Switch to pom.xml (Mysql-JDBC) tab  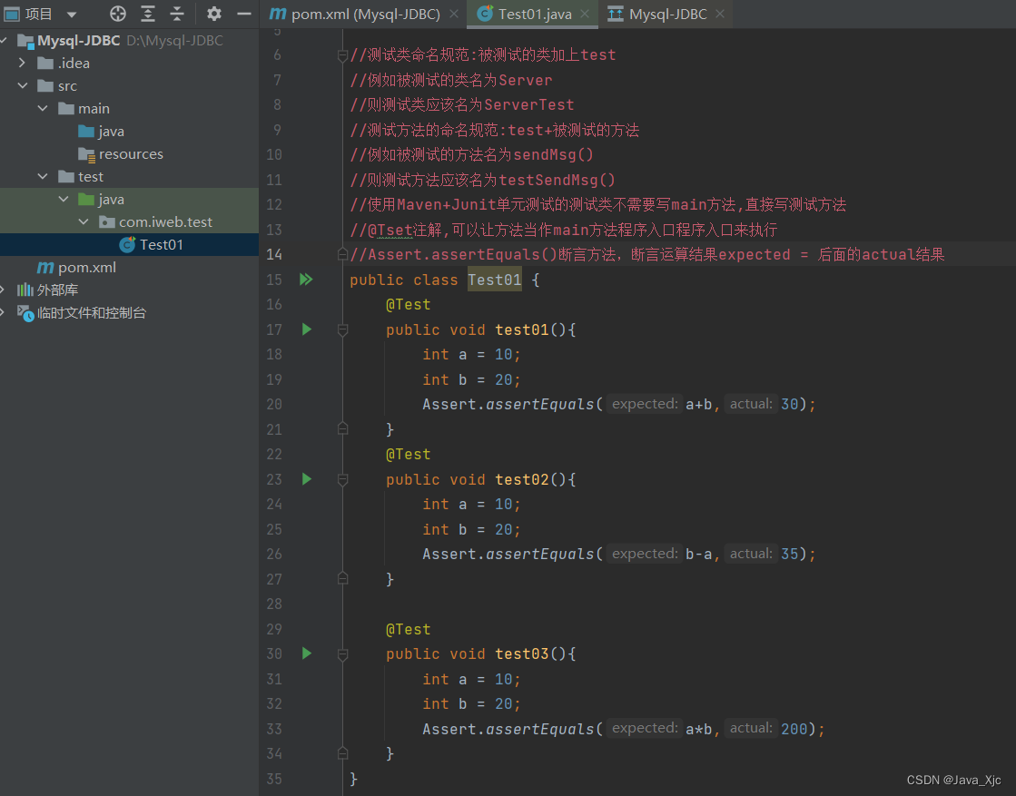(365, 14)
